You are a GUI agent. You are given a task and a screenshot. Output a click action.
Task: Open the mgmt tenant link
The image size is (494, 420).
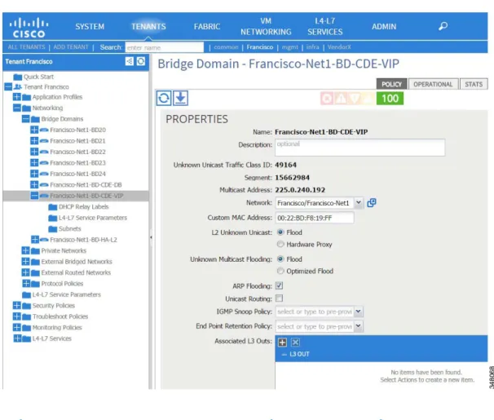click(290, 47)
